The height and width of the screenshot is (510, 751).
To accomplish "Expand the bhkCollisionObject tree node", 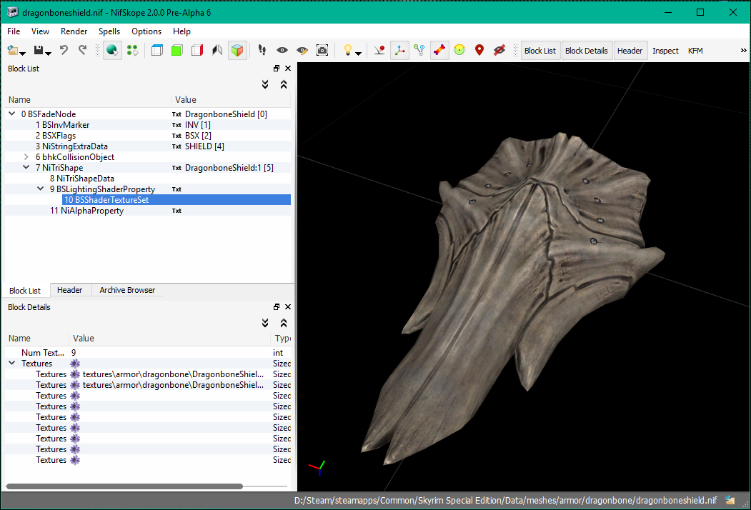I will tap(26, 157).
